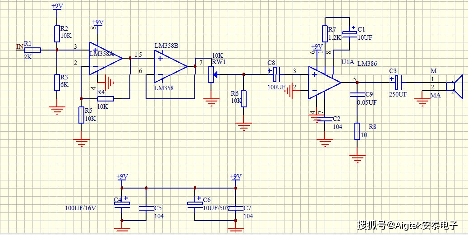468x235 pixels.
Task: Select the R6 resistor symbol
Action: 243,98
